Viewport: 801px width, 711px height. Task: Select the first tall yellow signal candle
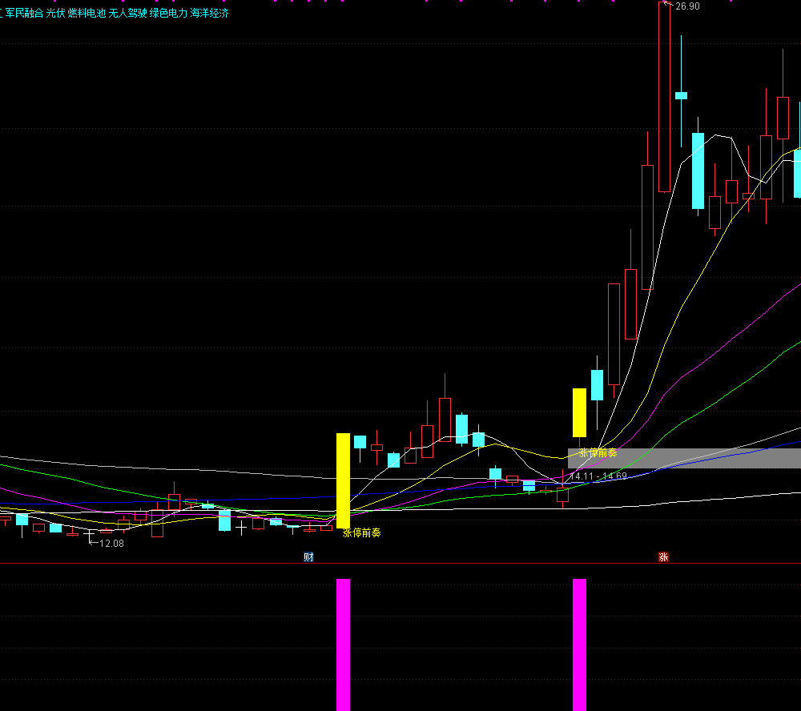point(343,480)
